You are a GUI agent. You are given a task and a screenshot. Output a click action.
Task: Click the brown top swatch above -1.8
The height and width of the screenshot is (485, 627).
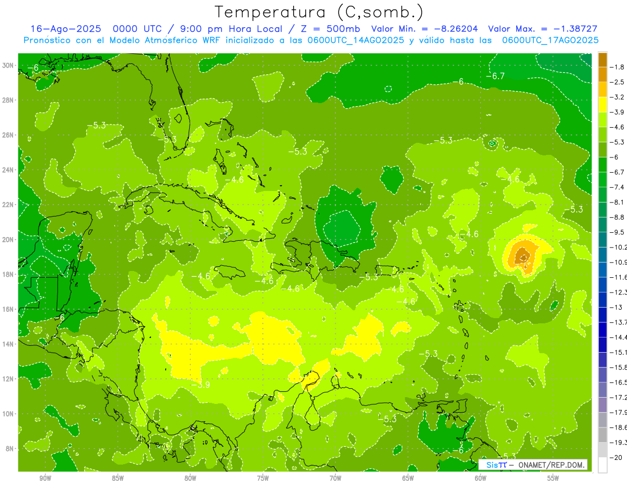(602, 60)
